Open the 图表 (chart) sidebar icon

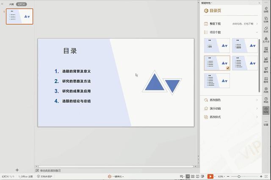point(266,60)
